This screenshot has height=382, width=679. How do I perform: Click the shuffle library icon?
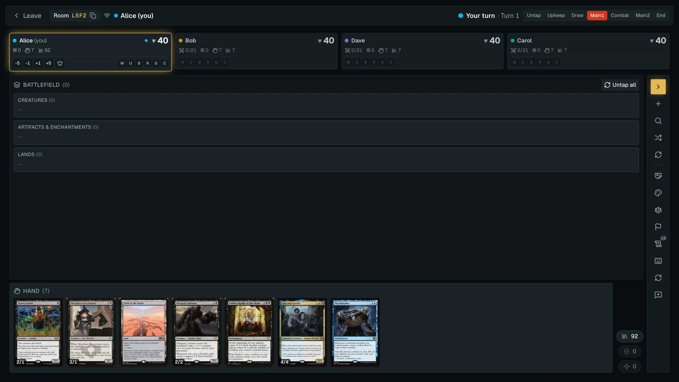click(658, 138)
